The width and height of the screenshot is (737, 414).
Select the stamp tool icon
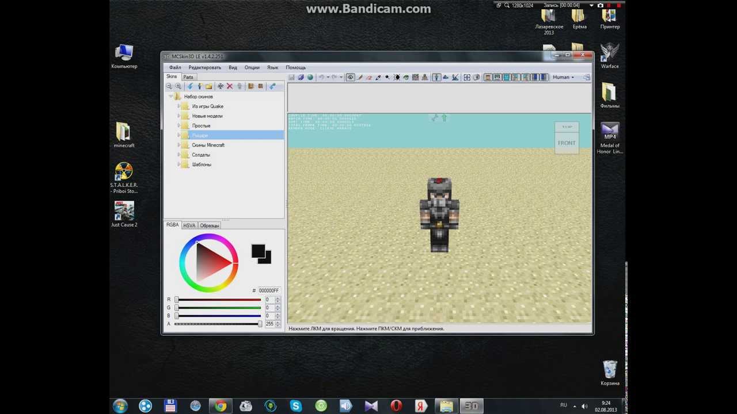[424, 77]
